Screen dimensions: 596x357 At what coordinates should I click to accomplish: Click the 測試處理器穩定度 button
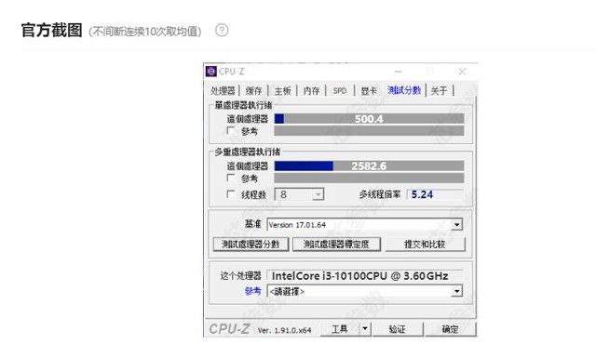tap(336, 244)
